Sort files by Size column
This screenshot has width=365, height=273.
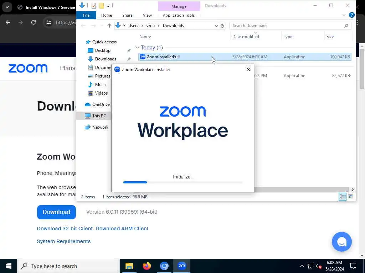tap(330, 37)
